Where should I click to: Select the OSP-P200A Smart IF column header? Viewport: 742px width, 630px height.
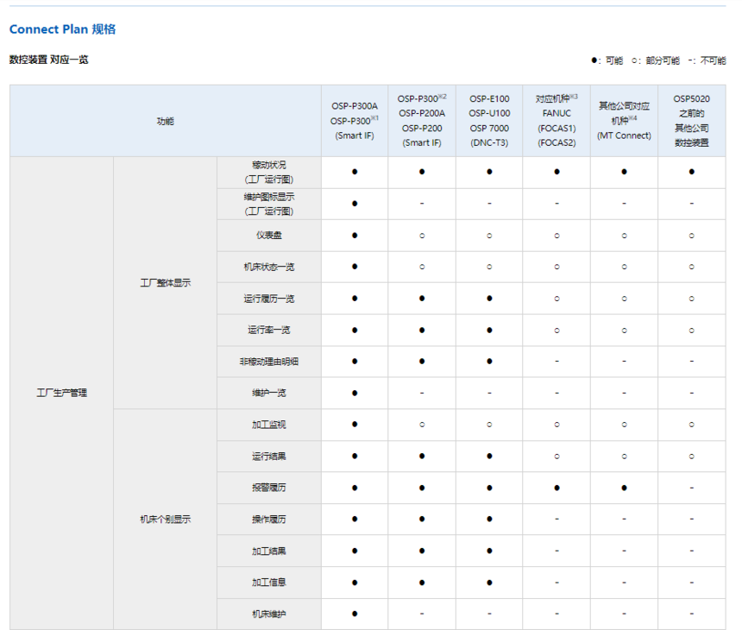pyautogui.click(x=422, y=121)
